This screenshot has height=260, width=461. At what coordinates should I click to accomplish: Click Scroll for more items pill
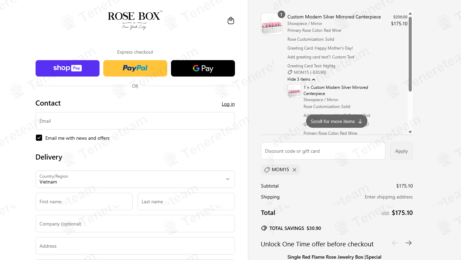coord(336,121)
